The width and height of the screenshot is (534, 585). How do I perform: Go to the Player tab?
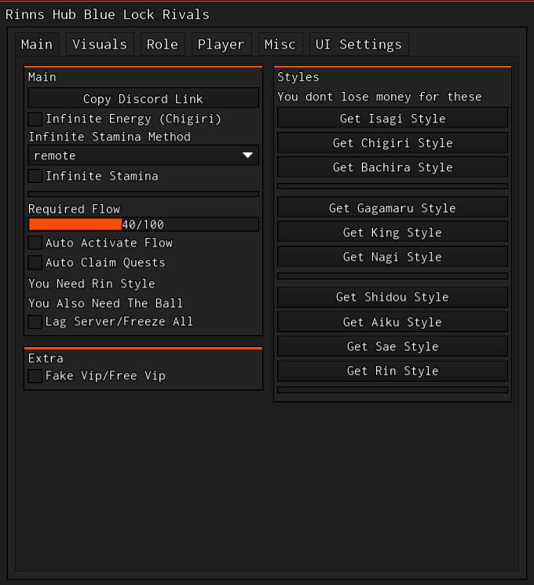pyautogui.click(x=221, y=45)
